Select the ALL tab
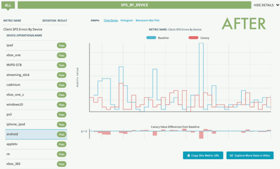Screen dimensions: 280x169 coord(8,5)
